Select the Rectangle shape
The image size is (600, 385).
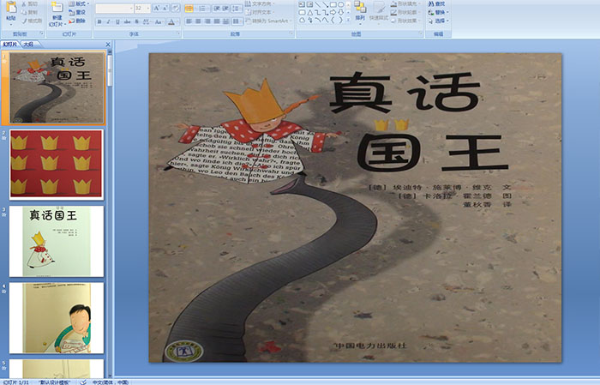coord(333,4)
